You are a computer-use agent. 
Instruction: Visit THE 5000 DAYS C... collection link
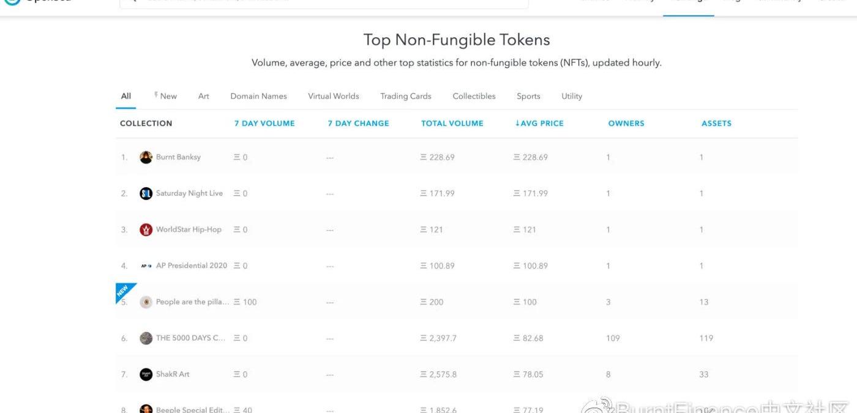(191, 338)
